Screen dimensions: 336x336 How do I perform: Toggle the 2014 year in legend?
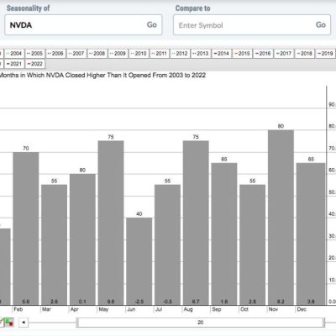[x=222, y=54]
